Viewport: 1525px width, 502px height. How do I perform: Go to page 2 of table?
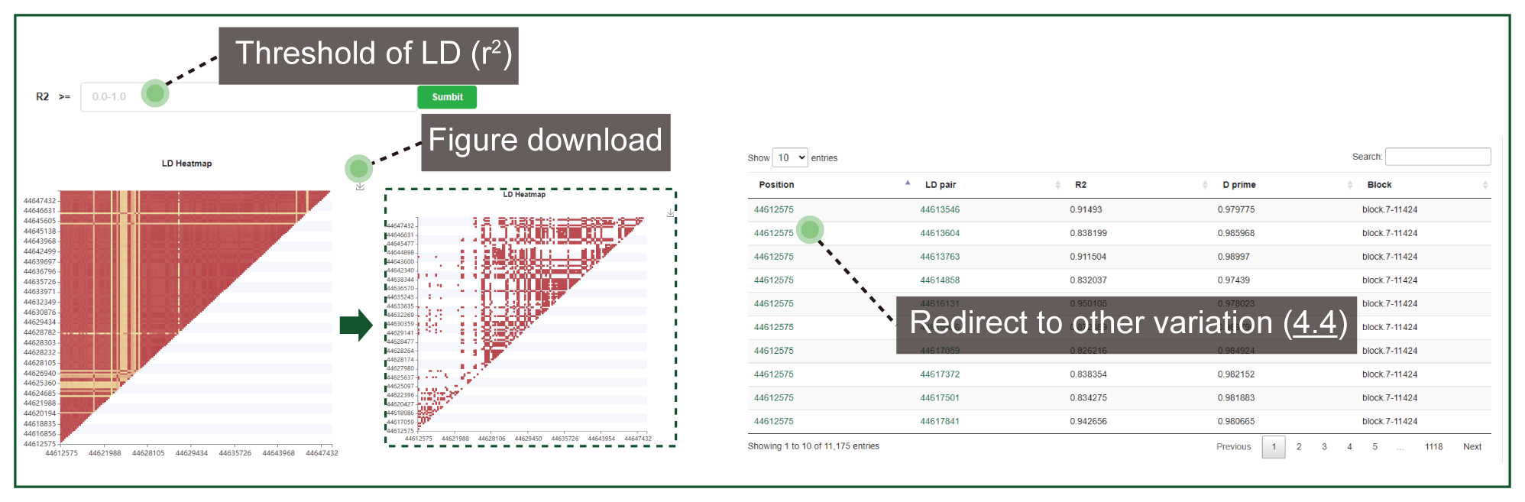(1299, 447)
